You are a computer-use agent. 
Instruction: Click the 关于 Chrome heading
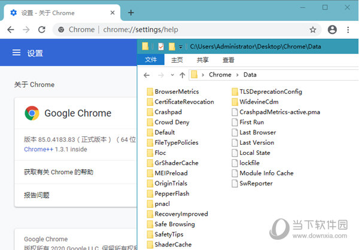[34, 84]
